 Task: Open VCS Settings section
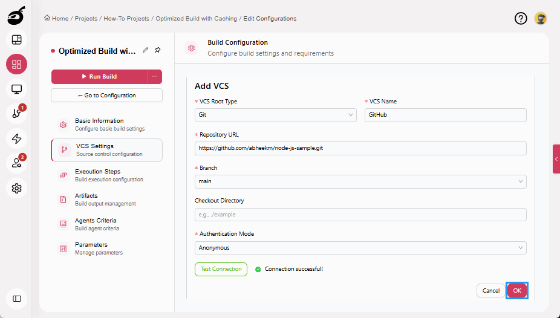coord(107,150)
